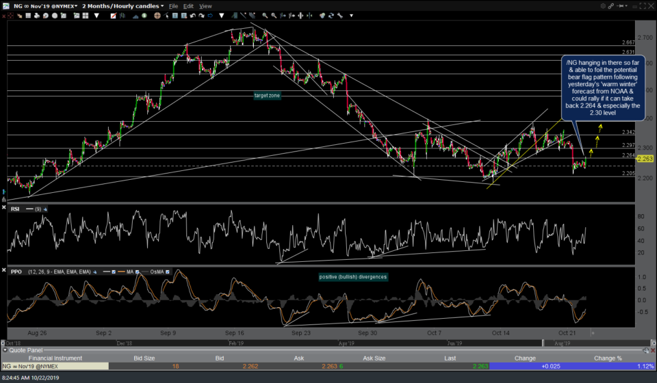
Task: Open the View menu
Action: coord(205,5)
